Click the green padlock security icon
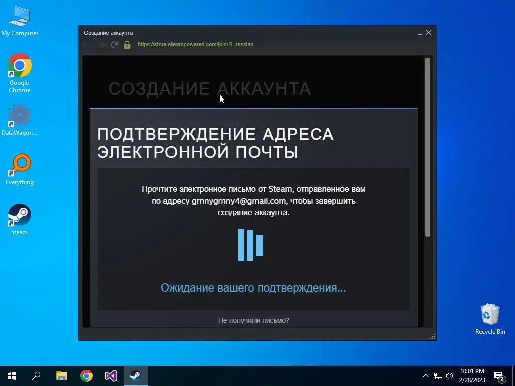 pos(127,45)
